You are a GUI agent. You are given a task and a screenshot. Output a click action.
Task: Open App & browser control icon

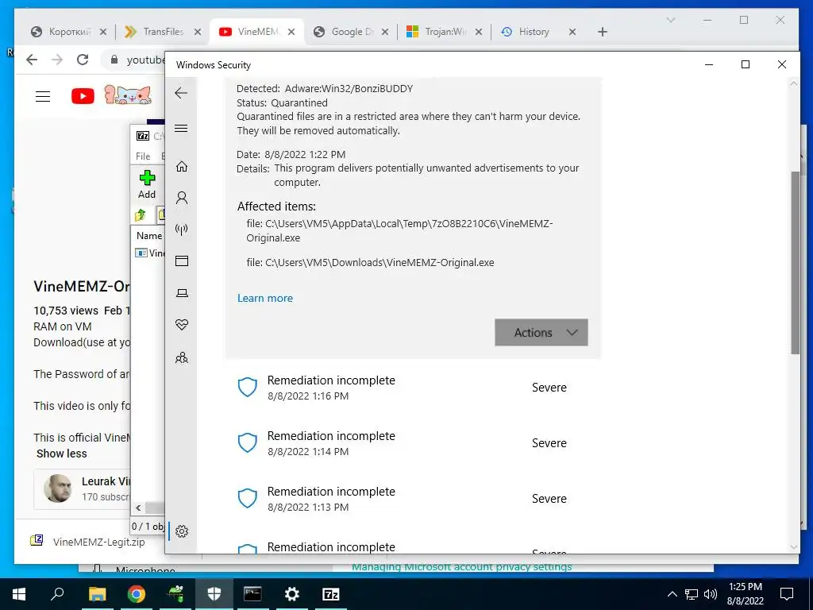[x=182, y=261]
